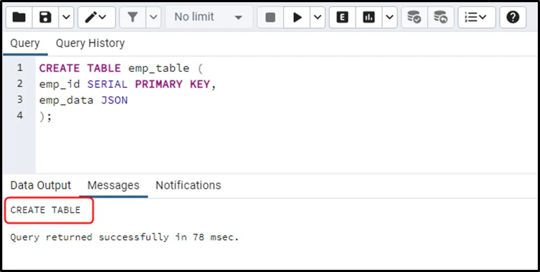
Task: Open the Help question mark icon
Action: coord(513,18)
